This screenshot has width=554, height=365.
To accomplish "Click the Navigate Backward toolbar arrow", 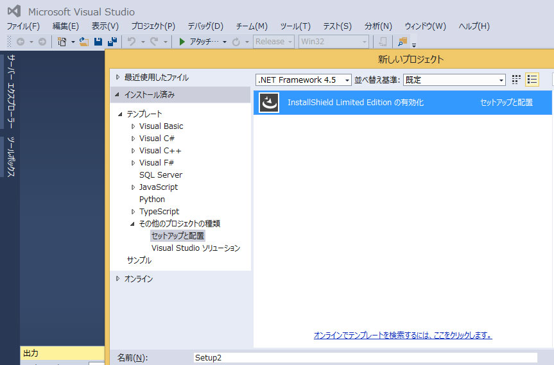I will (x=21, y=42).
